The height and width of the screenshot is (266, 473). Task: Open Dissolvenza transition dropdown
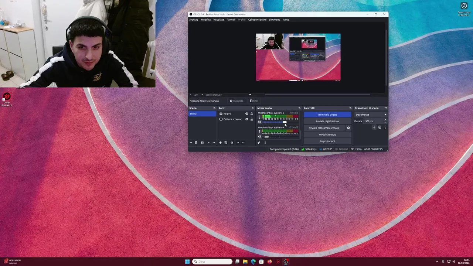(371, 115)
